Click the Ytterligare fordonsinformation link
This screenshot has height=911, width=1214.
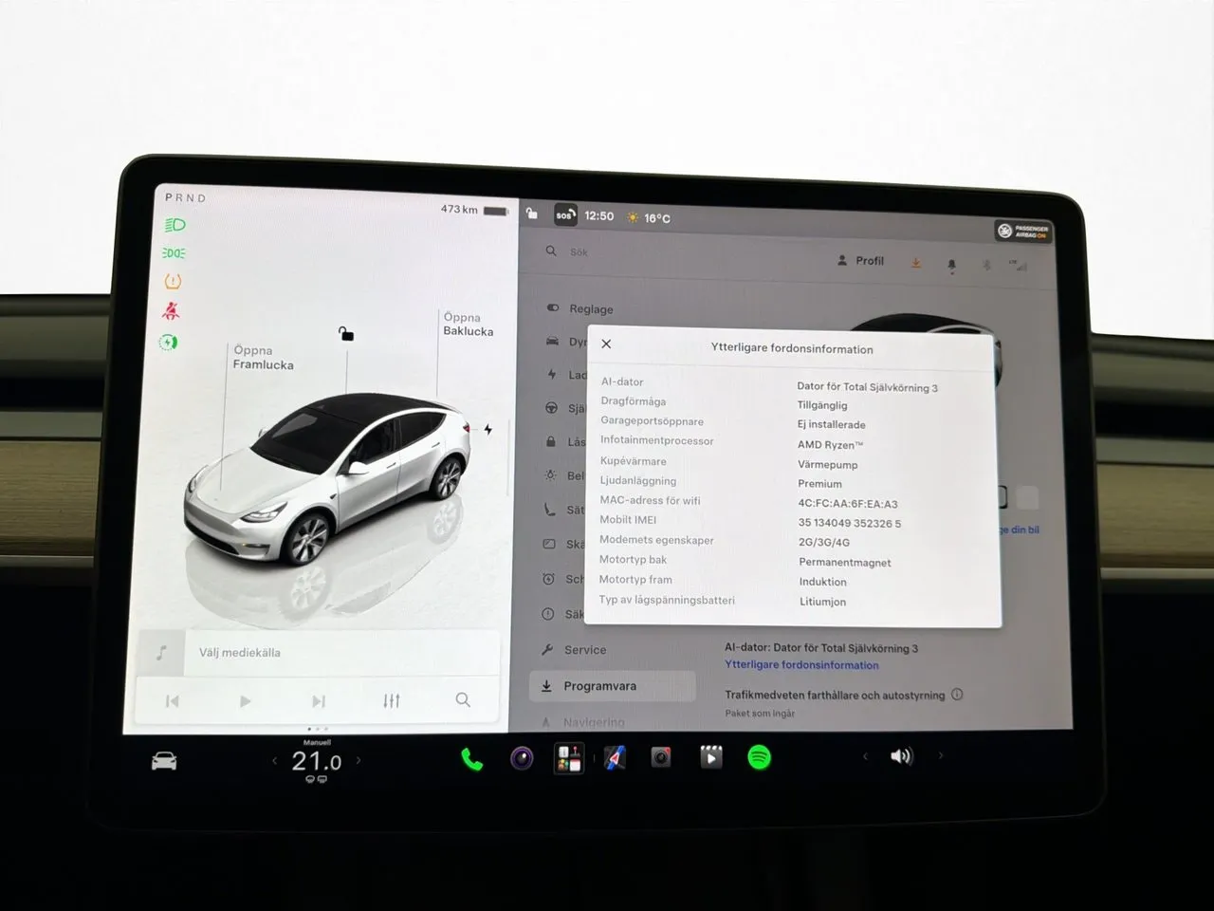[801, 665]
